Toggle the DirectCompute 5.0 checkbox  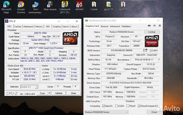click(x=139, y=106)
